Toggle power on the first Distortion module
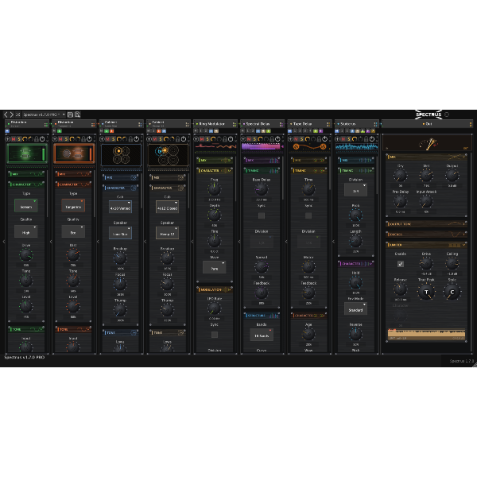This screenshot has height=477, width=477. click(x=42, y=139)
